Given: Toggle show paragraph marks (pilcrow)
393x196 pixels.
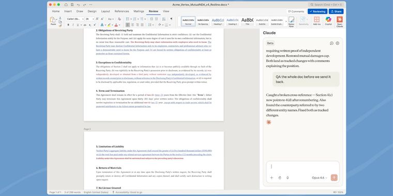Looking at the screenshot, I should pyautogui.click(x=172, y=19).
